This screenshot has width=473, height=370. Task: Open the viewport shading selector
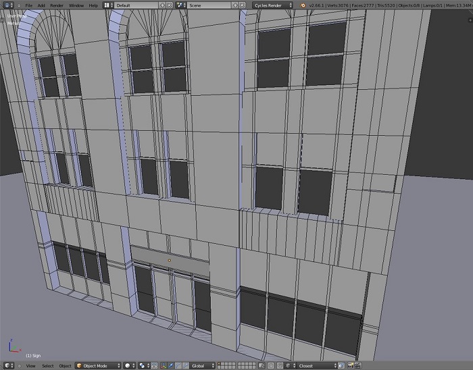130,365
